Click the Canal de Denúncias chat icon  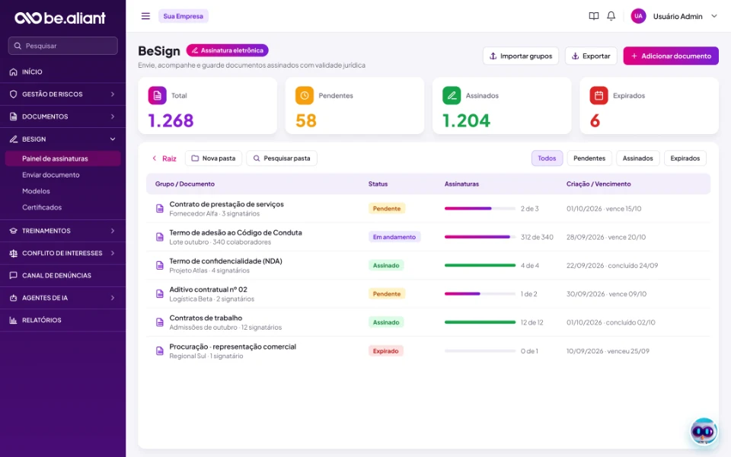tap(13, 275)
